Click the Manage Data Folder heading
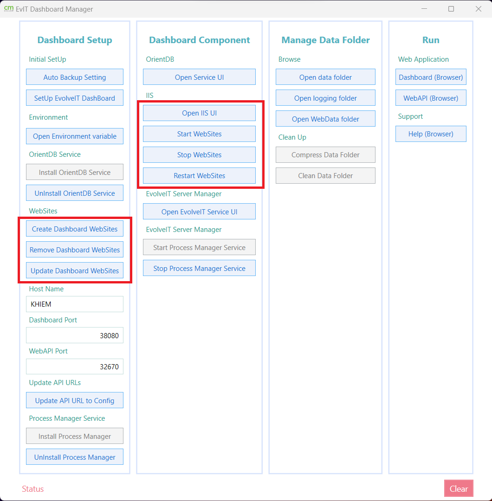The width and height of the screenshot is (492, 501). point(325,40)
